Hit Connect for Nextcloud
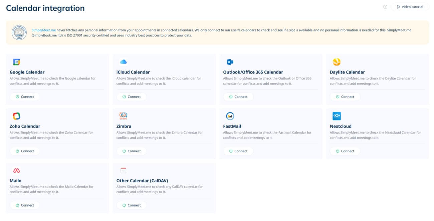Screen dimensions: 434x221 (x=345, y=151)
